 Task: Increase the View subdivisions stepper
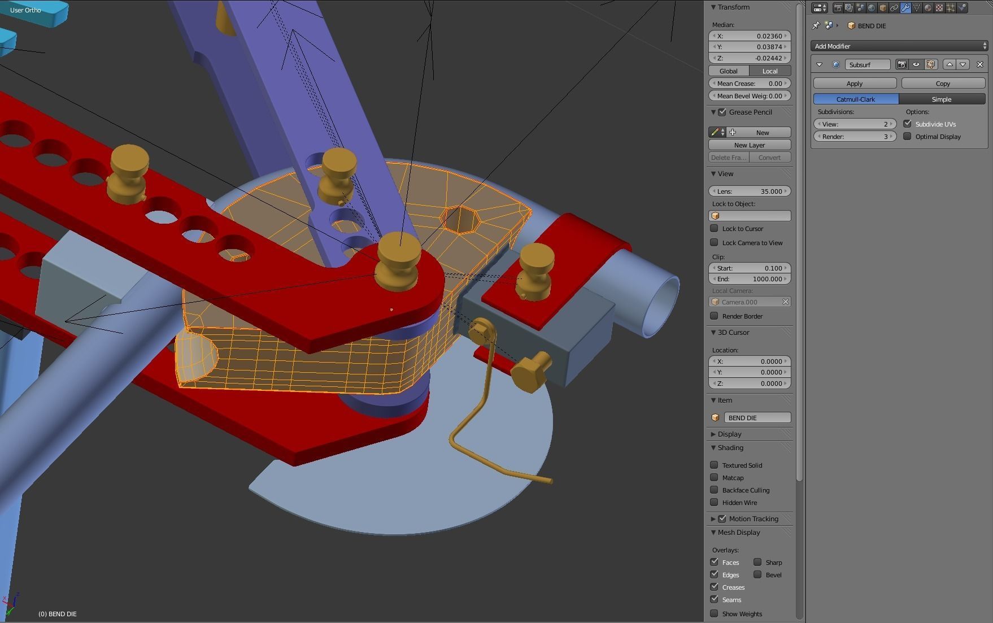click(891, 124)
